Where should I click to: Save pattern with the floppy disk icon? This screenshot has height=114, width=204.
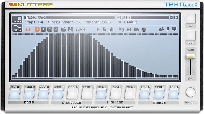(x=71, y=29)
